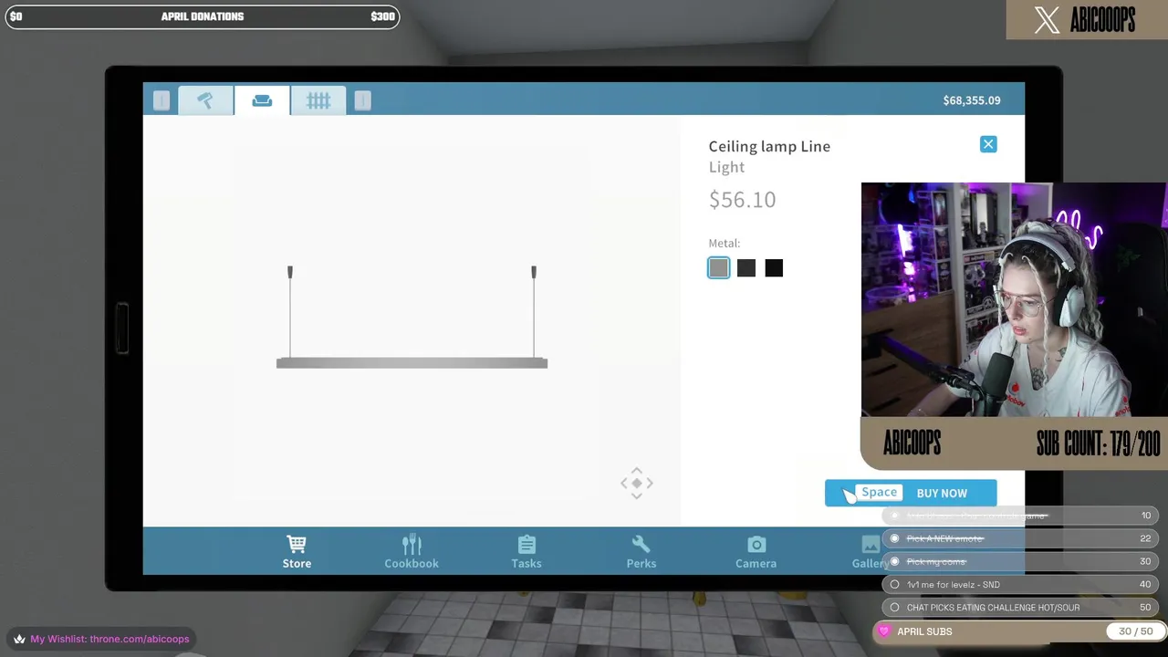Image resolution: width=1168 pixels, height=657 pixels.
Task: Click the rotate preview arrows icon
Action: tap(637, 483)
